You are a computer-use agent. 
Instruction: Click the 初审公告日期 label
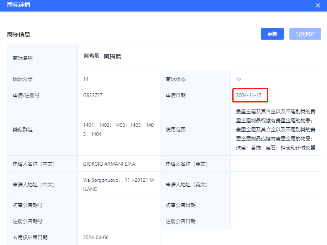tap(181, 205)
